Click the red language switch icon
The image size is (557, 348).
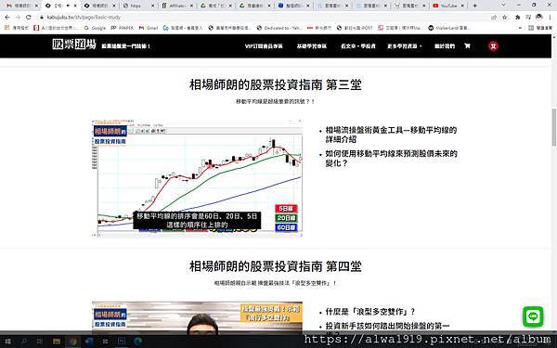coord(493,46)
